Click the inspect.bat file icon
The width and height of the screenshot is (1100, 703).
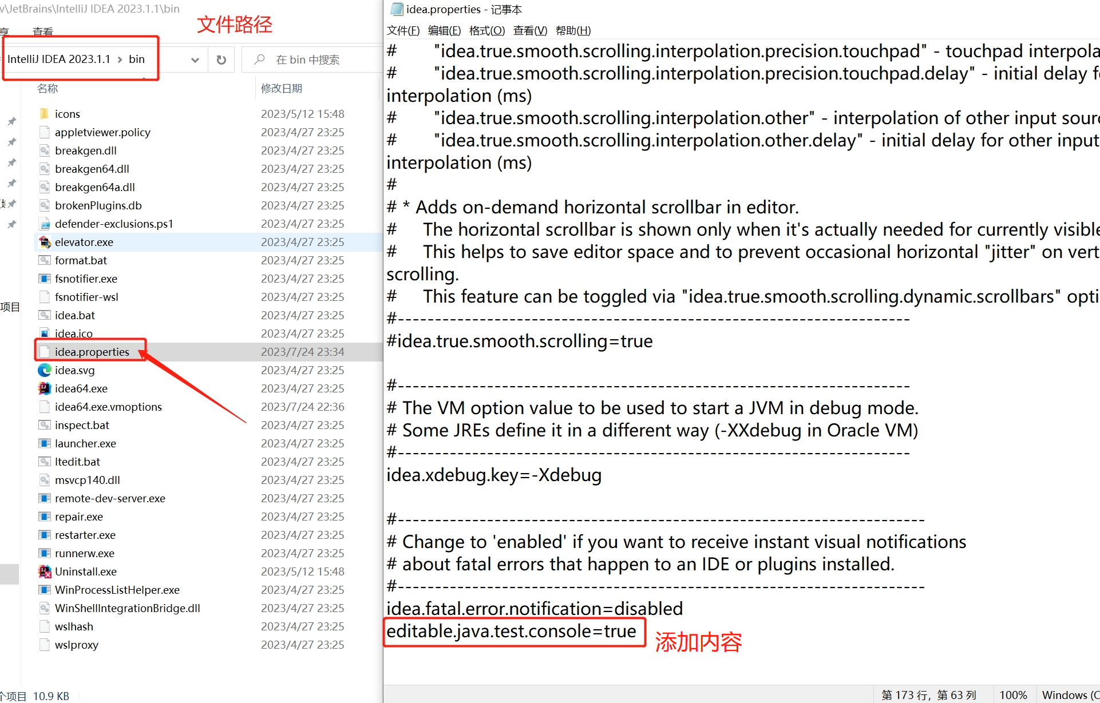(45, 425)
